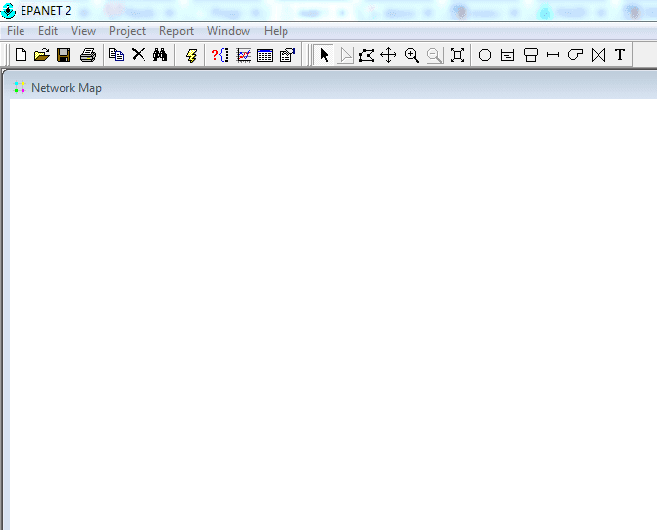The width and height of the screenshot is (657, 530).
Task: Start a visual query with question icon
Action: click(220, 55)
